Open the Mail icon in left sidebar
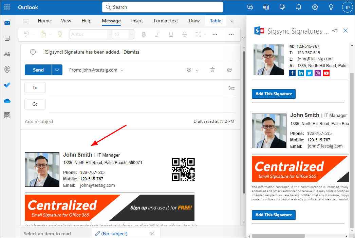Image resolution: width=355 pixels, height=238 pixels. (7, 23)
